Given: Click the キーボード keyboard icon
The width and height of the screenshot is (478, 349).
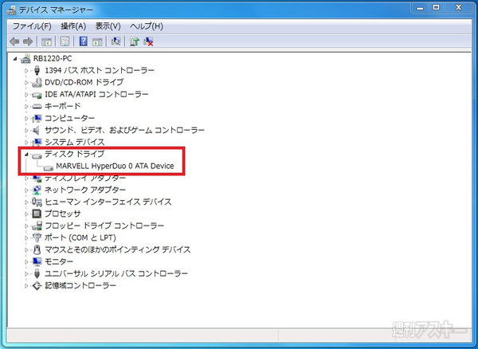Looking at the screenshot, I should (x=37, y=107).
